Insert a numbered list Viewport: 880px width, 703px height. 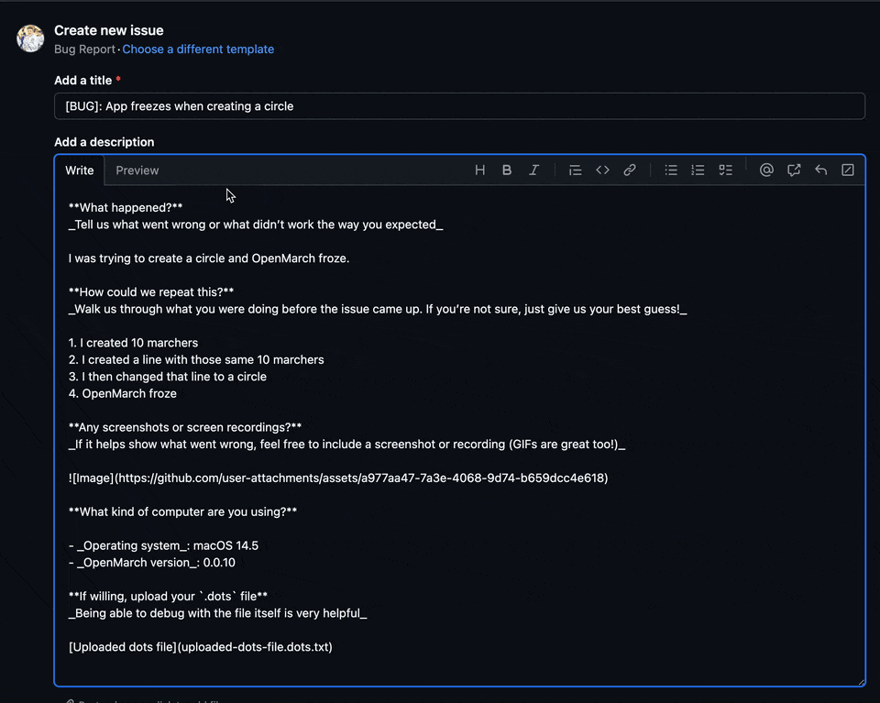698,170
